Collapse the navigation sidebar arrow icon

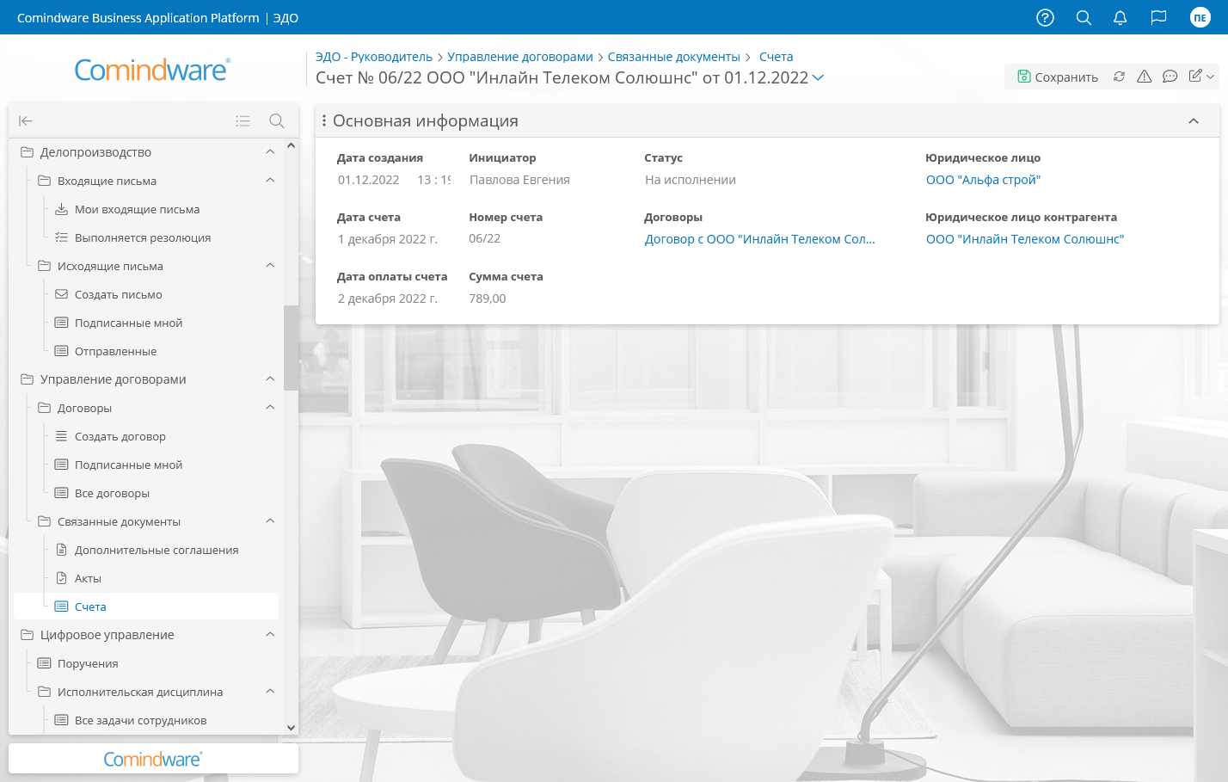coord(26,120)
